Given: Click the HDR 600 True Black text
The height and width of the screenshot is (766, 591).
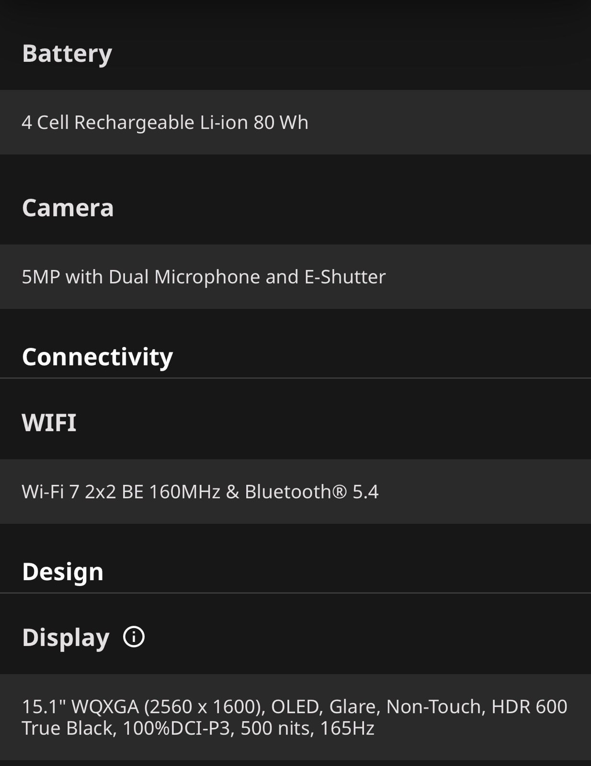Looking at the screenshot, I should click(x=295, y=717).
